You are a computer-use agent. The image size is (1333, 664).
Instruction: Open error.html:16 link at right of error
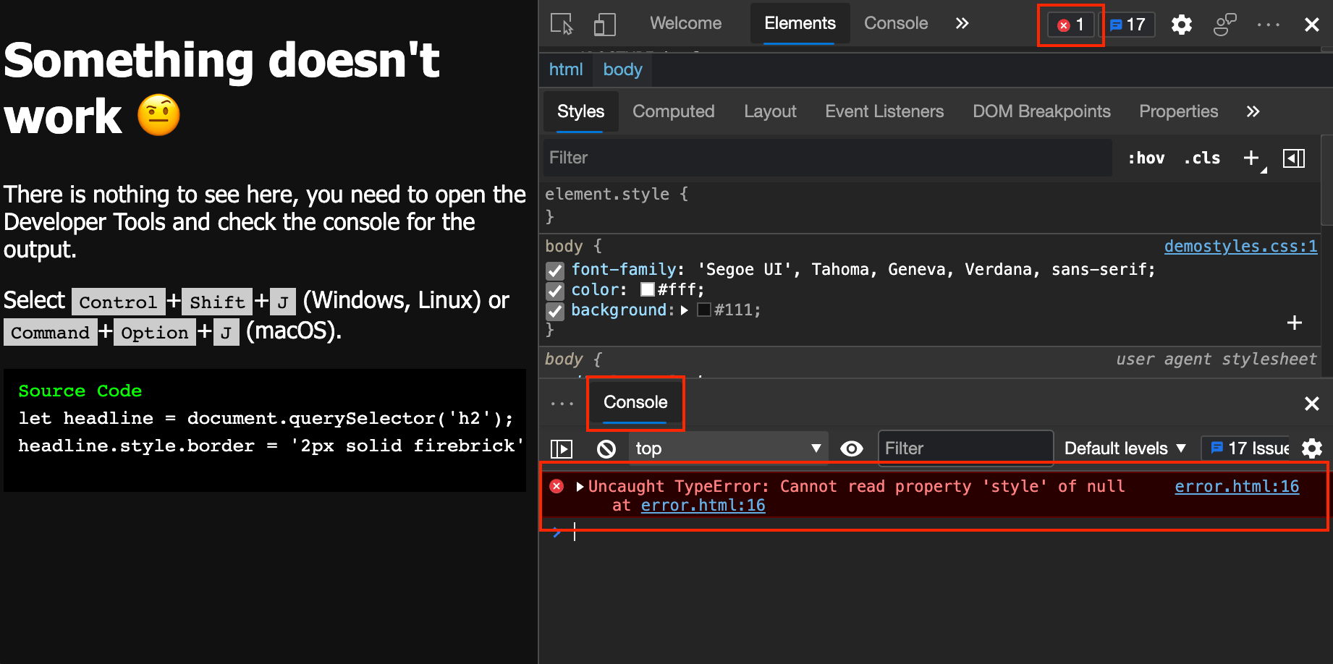tap(1237, 487)
